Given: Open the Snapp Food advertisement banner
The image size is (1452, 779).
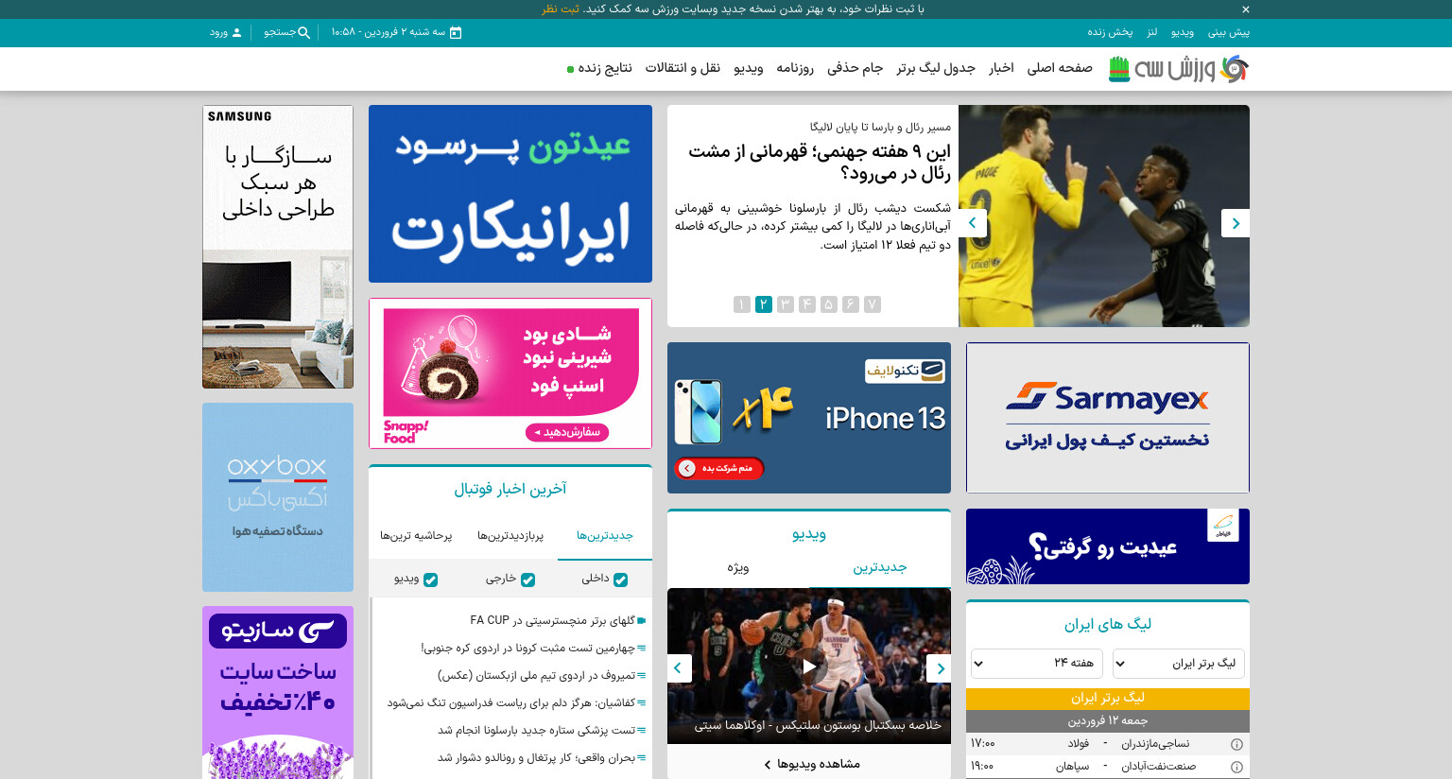Looking at the screenshot, I should pos(510,373).
